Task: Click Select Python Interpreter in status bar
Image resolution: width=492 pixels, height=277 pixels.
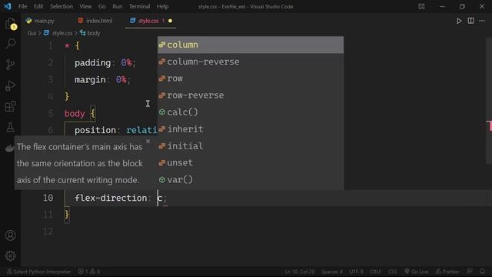Action: pyautogui.click(x=39, y=272)
